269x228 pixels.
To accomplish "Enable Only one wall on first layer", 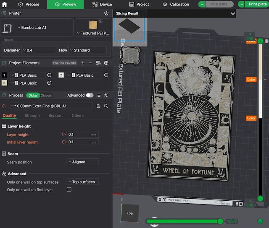I will click(69, 190).
